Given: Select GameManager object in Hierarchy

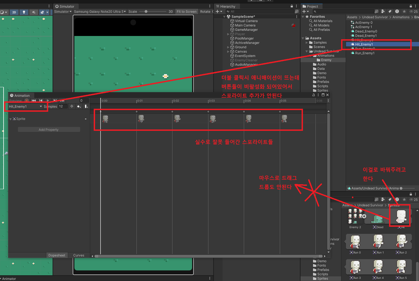Looking at the screenshot, I should (246, 30).
